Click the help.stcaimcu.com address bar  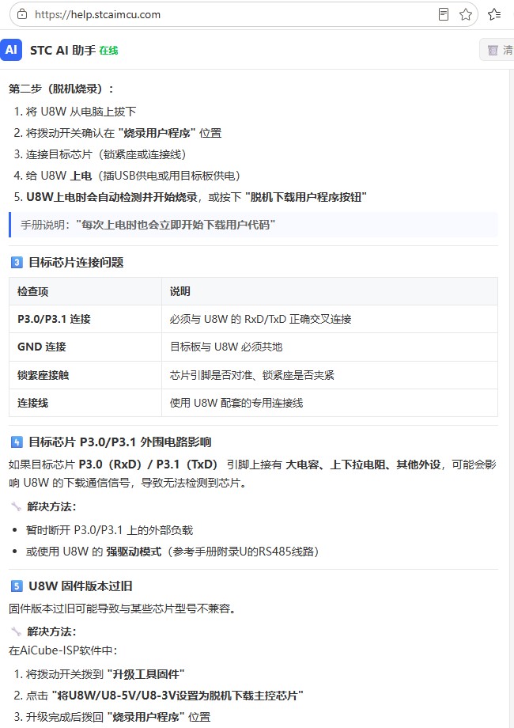244,14
